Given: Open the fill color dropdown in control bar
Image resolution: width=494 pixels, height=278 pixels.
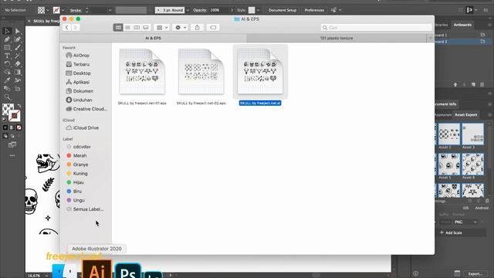Looking at the screenshot, I should click(x=48, y=10).
